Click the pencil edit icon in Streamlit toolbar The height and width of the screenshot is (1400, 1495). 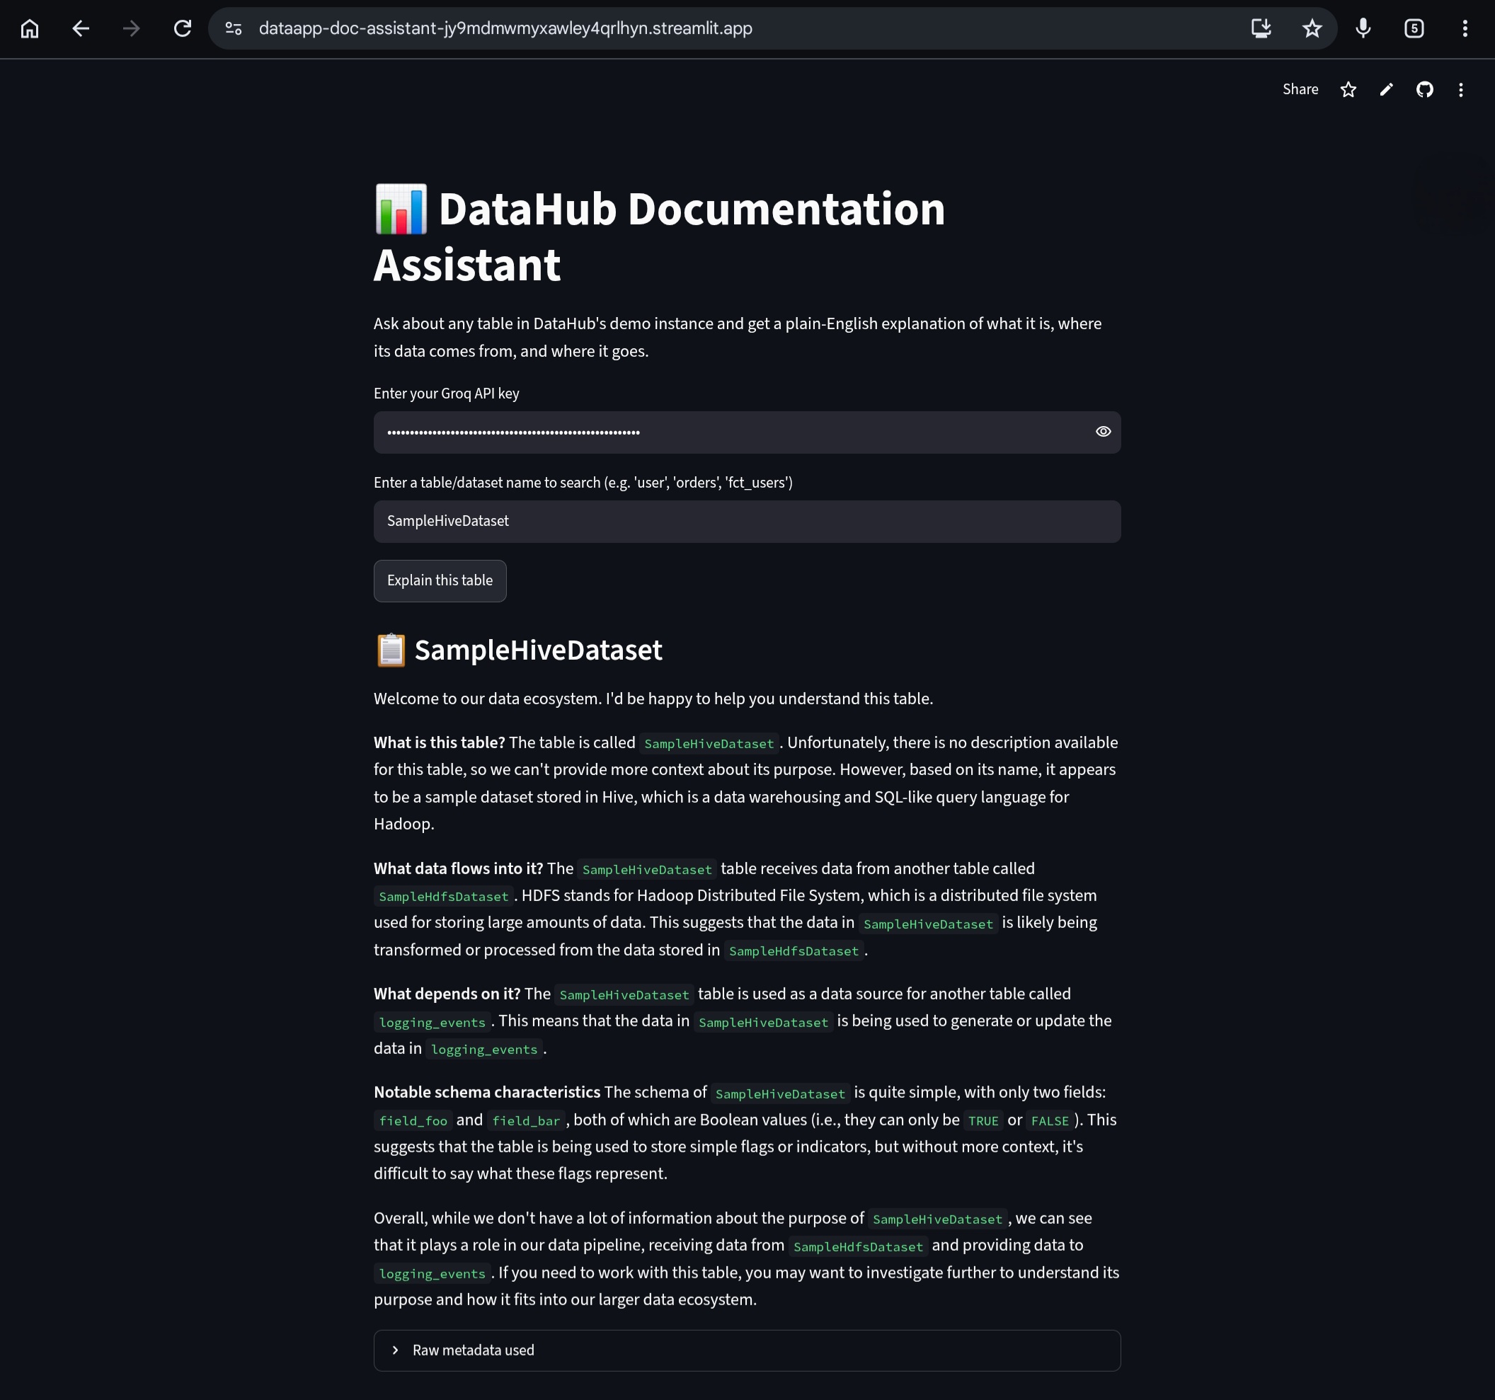(x=1387, y=89)
